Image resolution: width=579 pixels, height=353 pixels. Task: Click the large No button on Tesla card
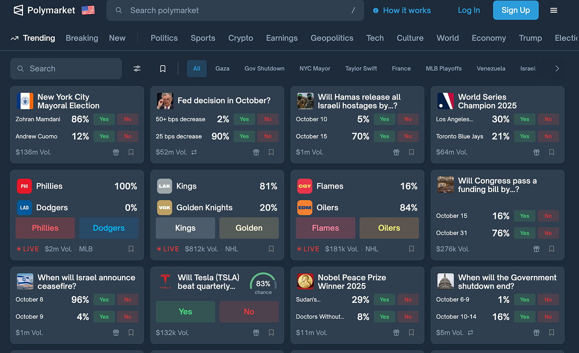tap(249, 312)
